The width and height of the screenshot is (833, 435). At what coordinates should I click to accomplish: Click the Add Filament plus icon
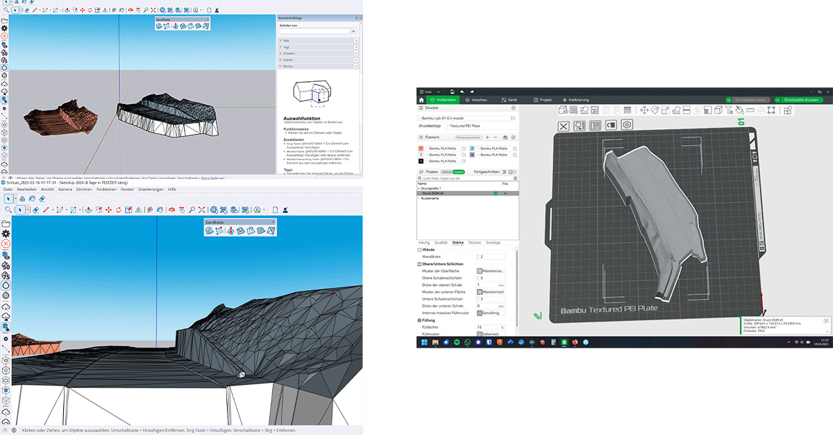tap(487, 137)
